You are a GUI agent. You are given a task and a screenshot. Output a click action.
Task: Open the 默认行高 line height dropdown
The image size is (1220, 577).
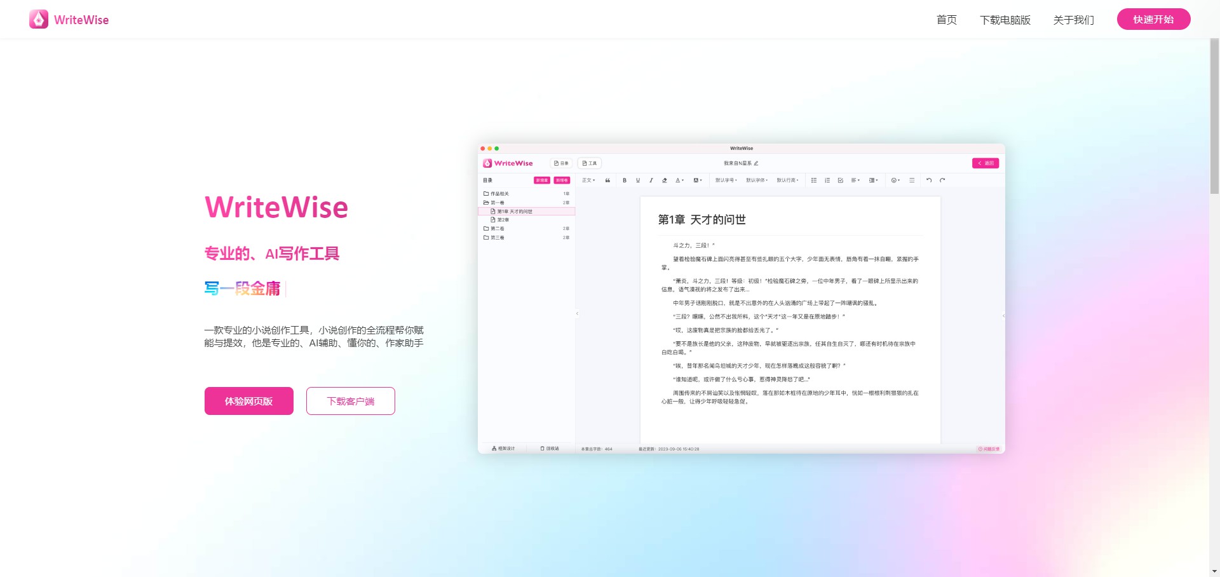(x=787, y=180)
